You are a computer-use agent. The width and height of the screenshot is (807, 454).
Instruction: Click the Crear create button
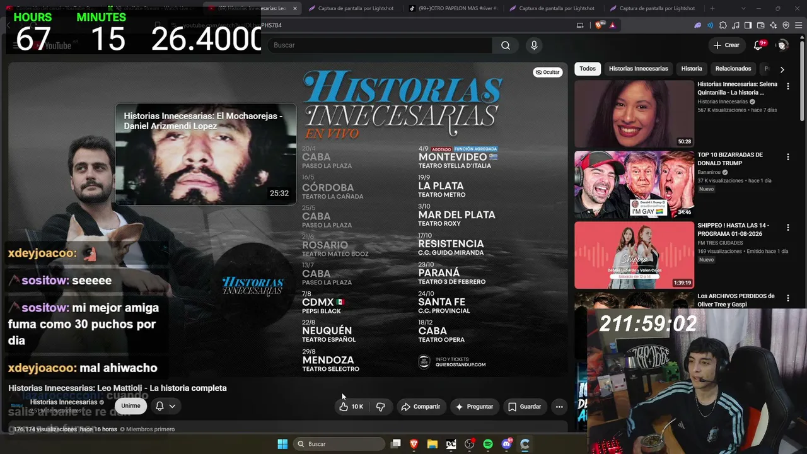click(x=726, y=45)
